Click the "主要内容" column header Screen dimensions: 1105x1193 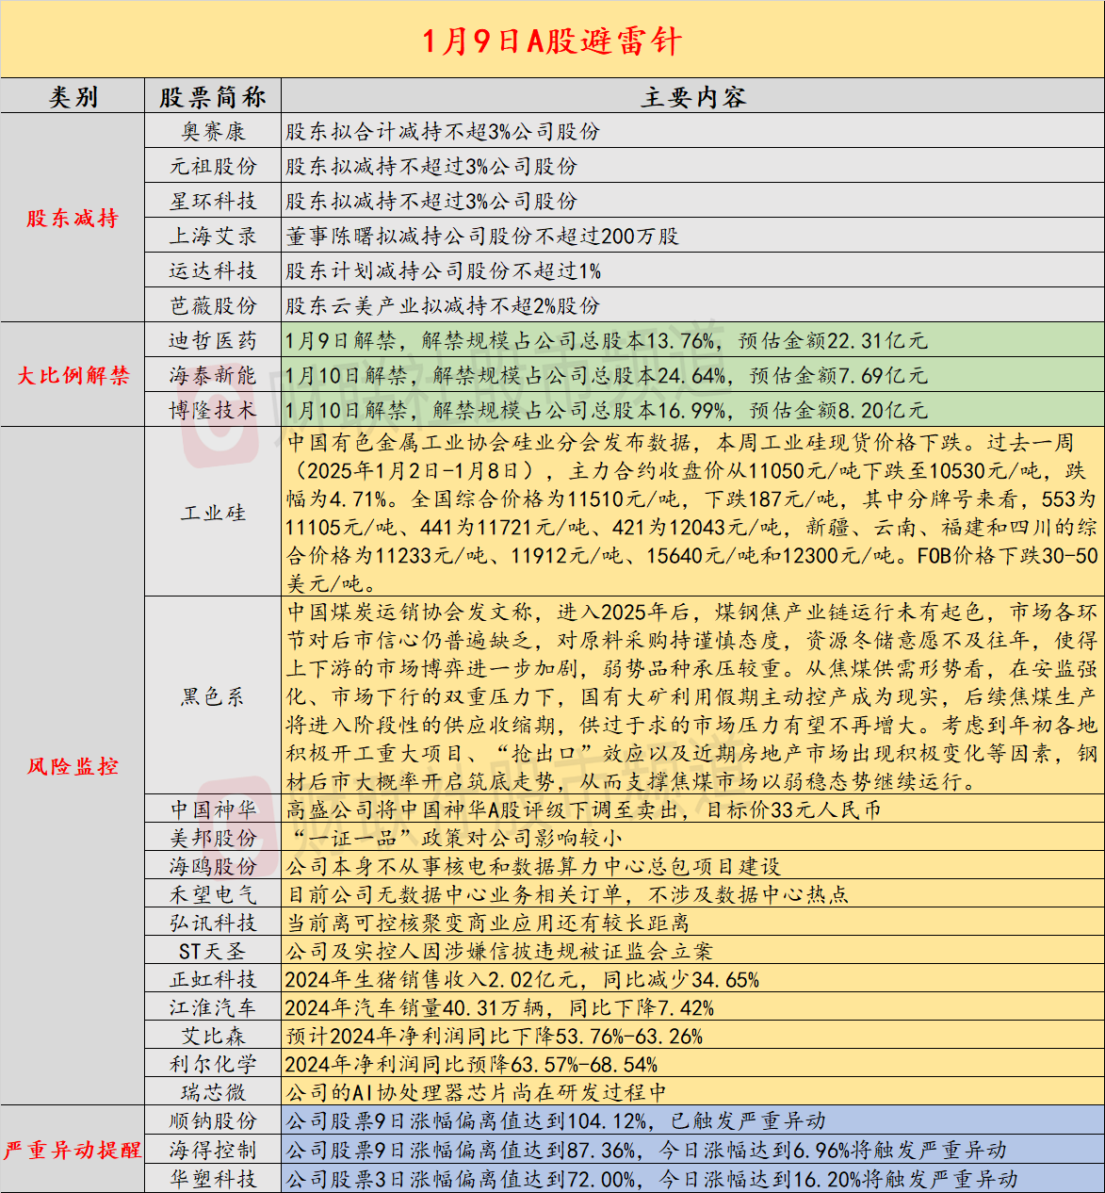tap(692, 97)
